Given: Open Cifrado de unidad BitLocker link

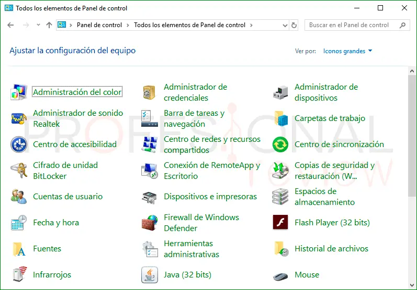Looking at the screenshot, I should point(65,171).
